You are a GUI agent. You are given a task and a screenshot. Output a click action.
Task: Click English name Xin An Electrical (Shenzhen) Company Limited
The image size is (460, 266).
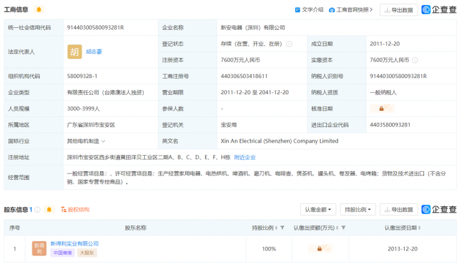(x=280, y=141)
